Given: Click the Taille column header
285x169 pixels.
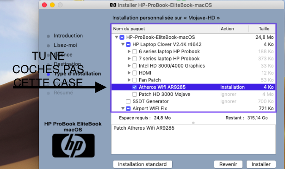Looking at the screenshot, I should [x=262, y=29].
